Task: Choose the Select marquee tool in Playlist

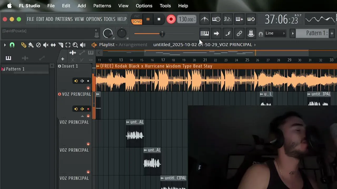Action: pyautogui.click(x=68, y=45)
